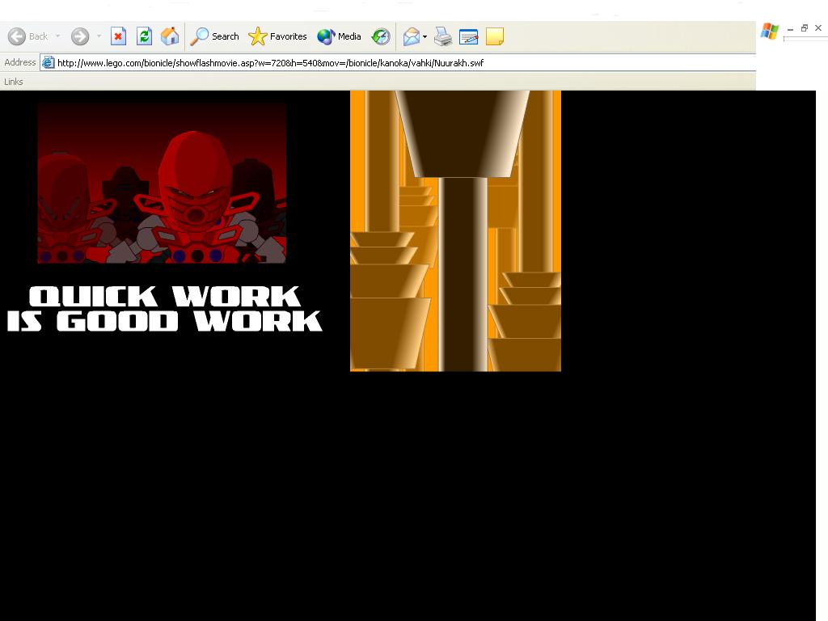Open the History clock icon
This screenshot has height=621, width=828.
coord(381,36)
